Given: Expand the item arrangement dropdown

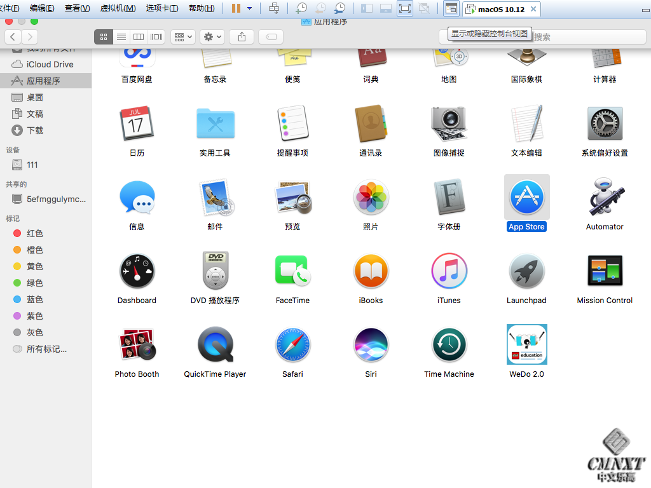Looking at the screenshot, I should point(182,37).
